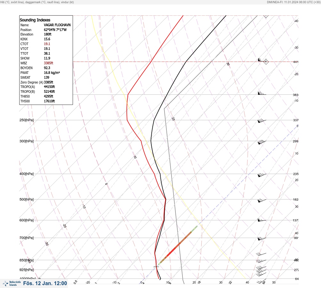The width and height of the screenshot is (321, 288).
Task: Click the '250[hPa]' pressure label
Action: (27, 120)
